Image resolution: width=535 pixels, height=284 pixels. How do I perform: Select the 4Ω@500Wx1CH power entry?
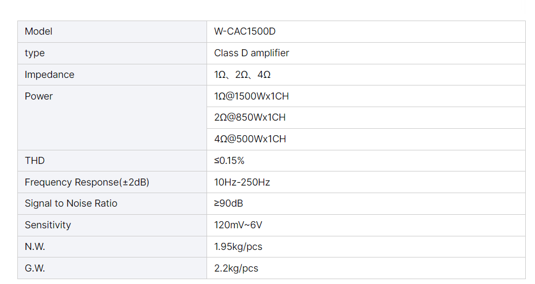pos(250,139)
